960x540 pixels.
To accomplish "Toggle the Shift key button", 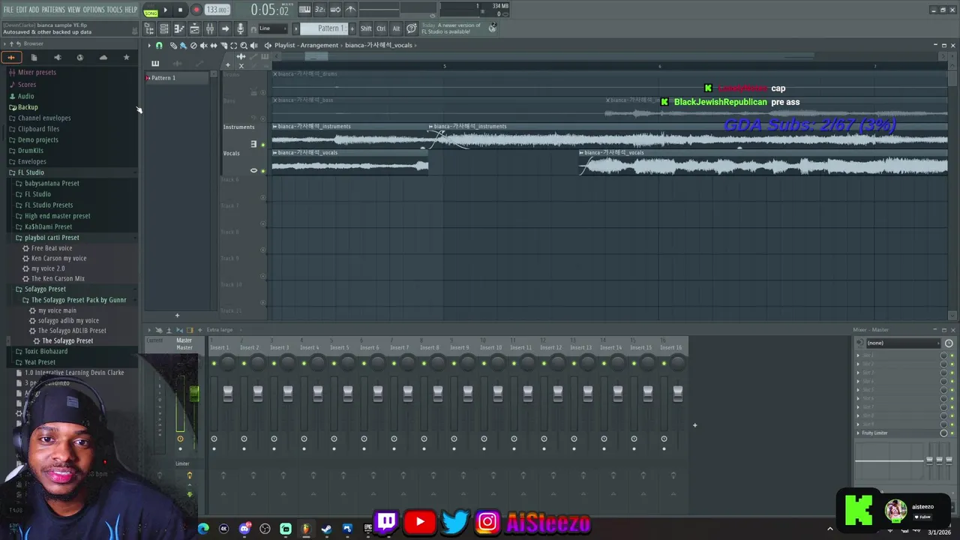I will tap(366, 28).
